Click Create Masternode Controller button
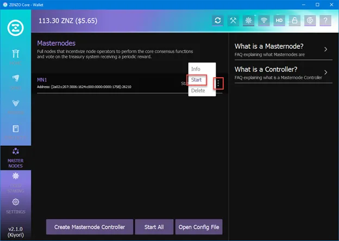339x241 pixels. click(90, 227)
